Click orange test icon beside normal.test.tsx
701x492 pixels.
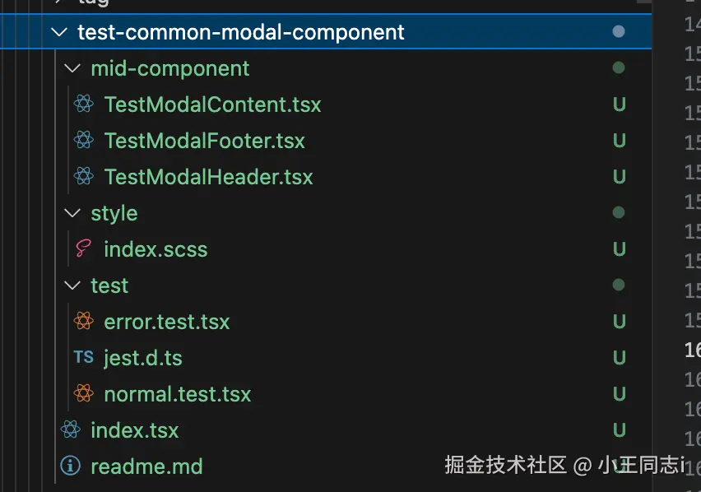tap(83, 394)
